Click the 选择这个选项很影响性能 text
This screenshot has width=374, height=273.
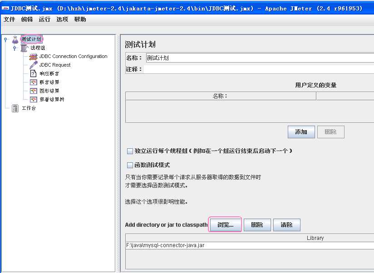(156, 202)
